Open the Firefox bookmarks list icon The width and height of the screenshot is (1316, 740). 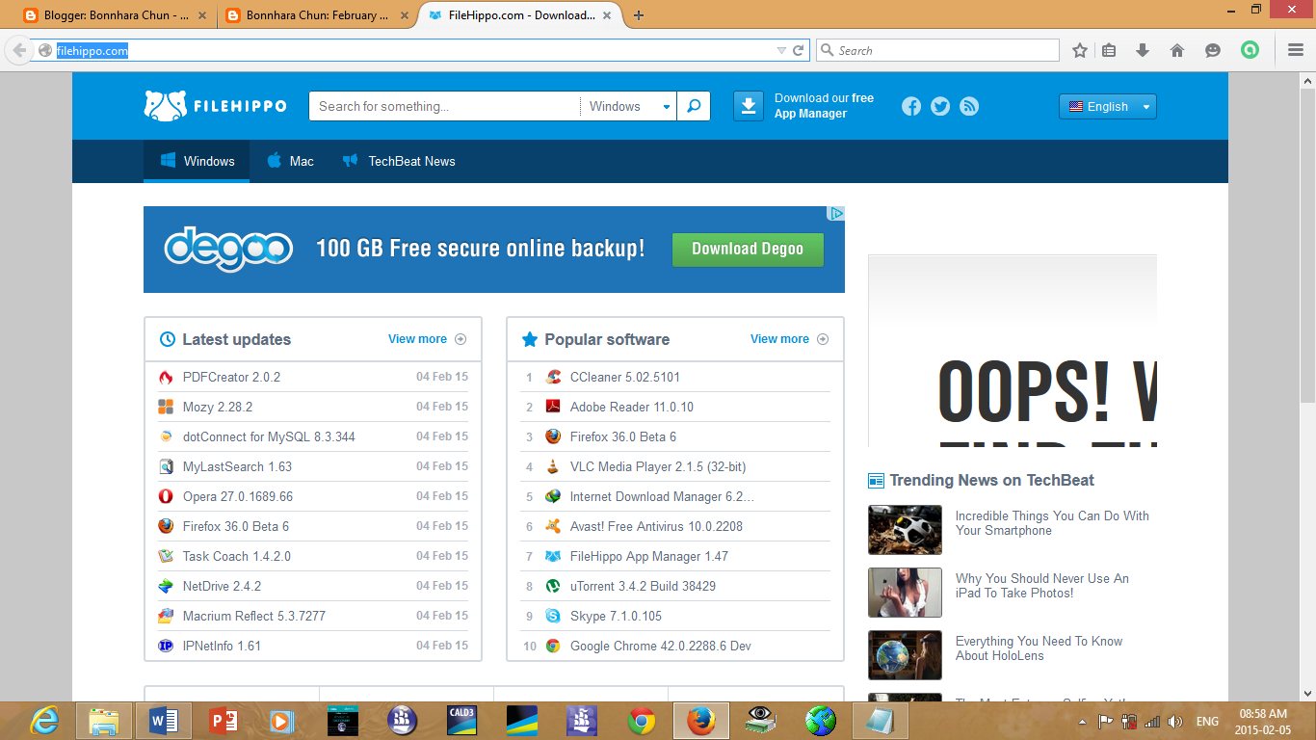pyautogui.click(x=1109, y=50)
